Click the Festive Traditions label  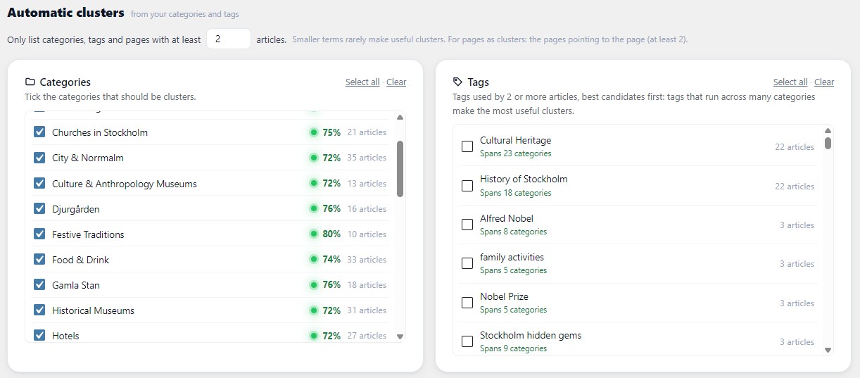click(88, 234)
